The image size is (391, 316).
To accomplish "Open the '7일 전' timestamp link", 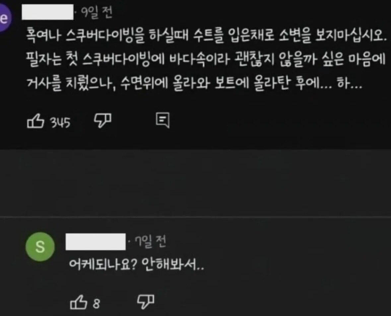I will coord(150,242).
